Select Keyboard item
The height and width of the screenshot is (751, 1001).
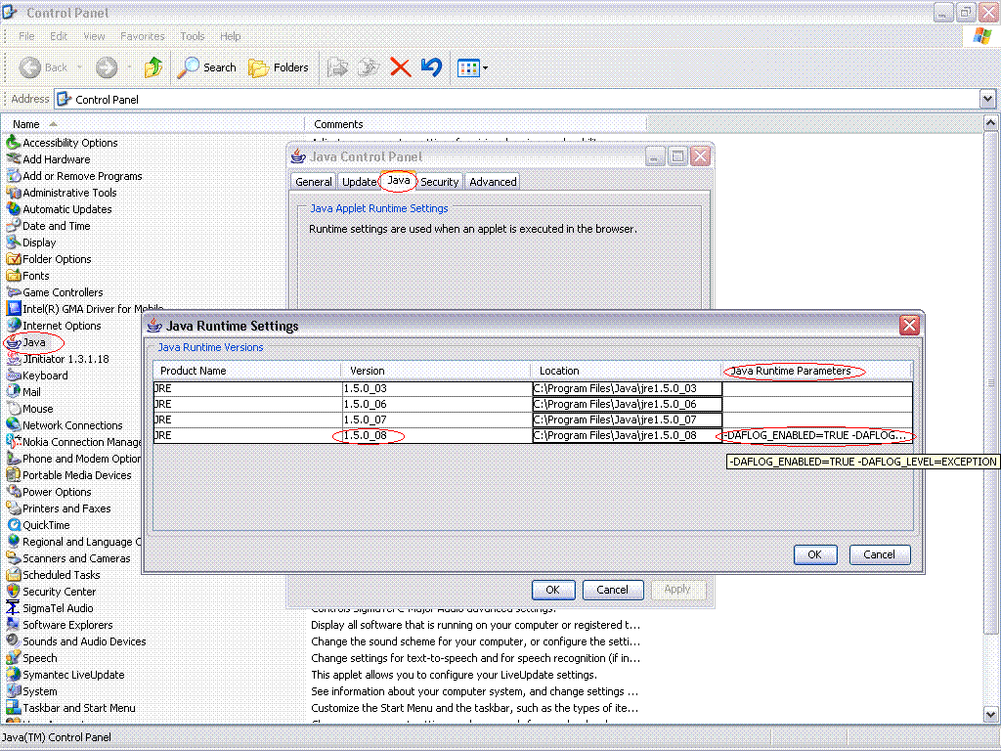(x=37, y=375)
